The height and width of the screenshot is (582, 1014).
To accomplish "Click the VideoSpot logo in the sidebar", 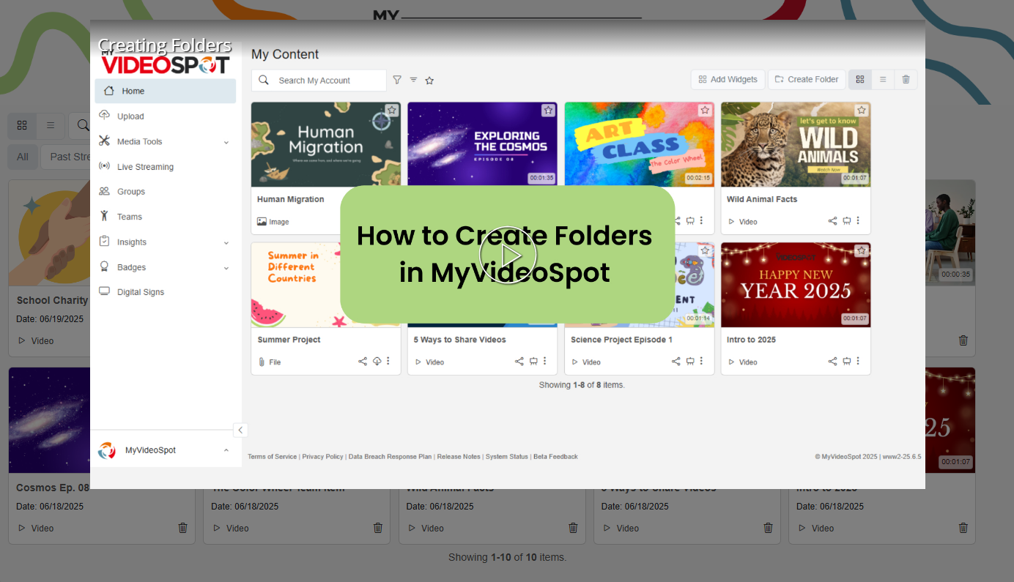I will tap(165, 64).
